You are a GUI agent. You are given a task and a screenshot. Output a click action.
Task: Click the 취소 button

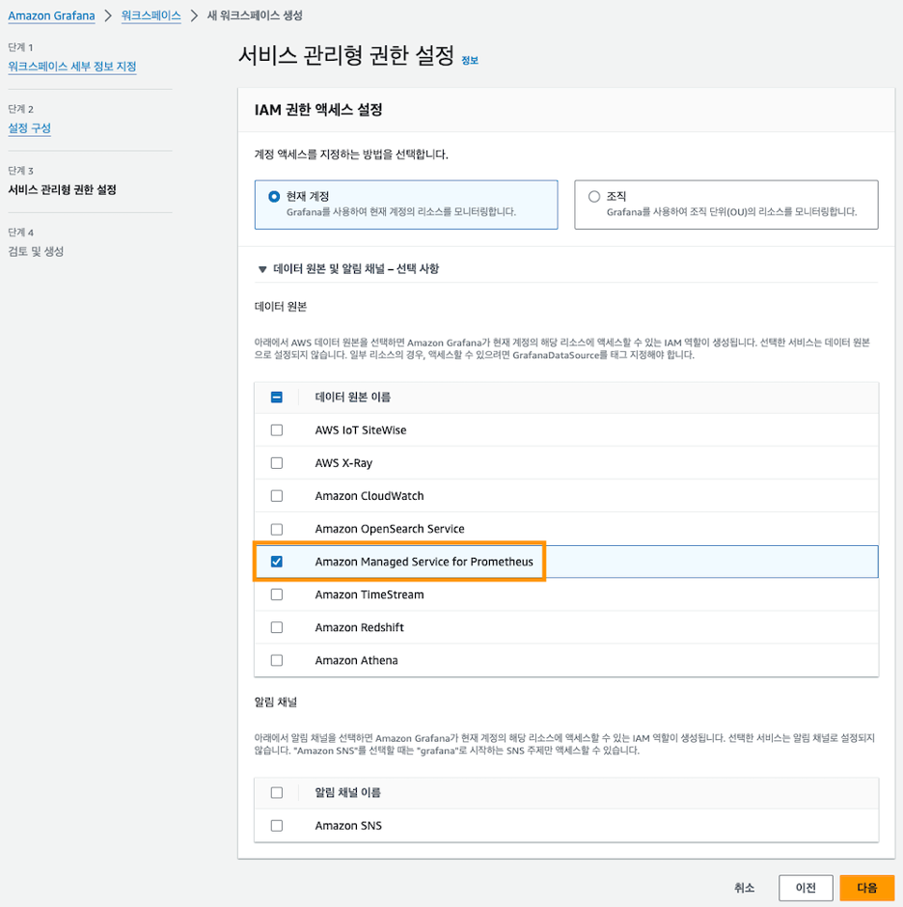(744, 888)
